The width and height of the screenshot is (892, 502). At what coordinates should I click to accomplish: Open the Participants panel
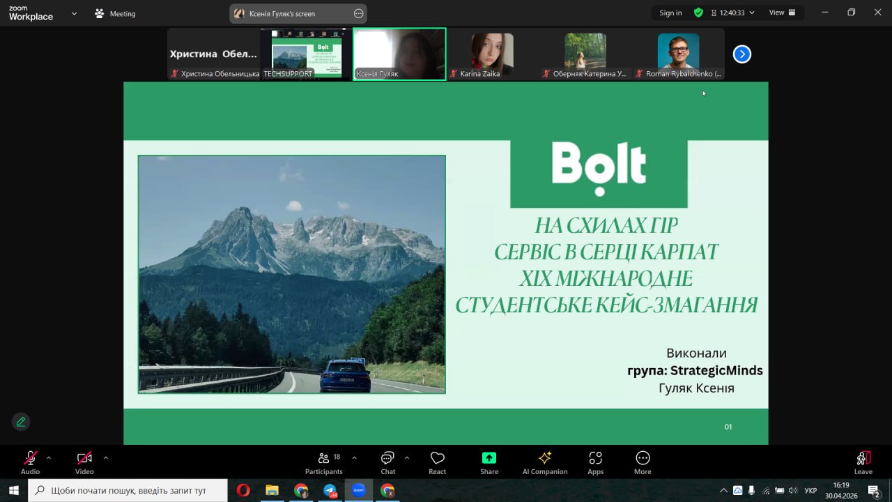coord(324,462)
